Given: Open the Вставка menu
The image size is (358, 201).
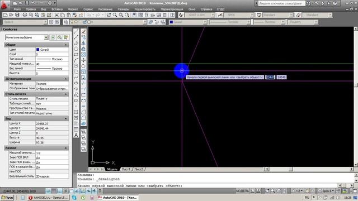Looking at the screenshot, I should point(57,9).
